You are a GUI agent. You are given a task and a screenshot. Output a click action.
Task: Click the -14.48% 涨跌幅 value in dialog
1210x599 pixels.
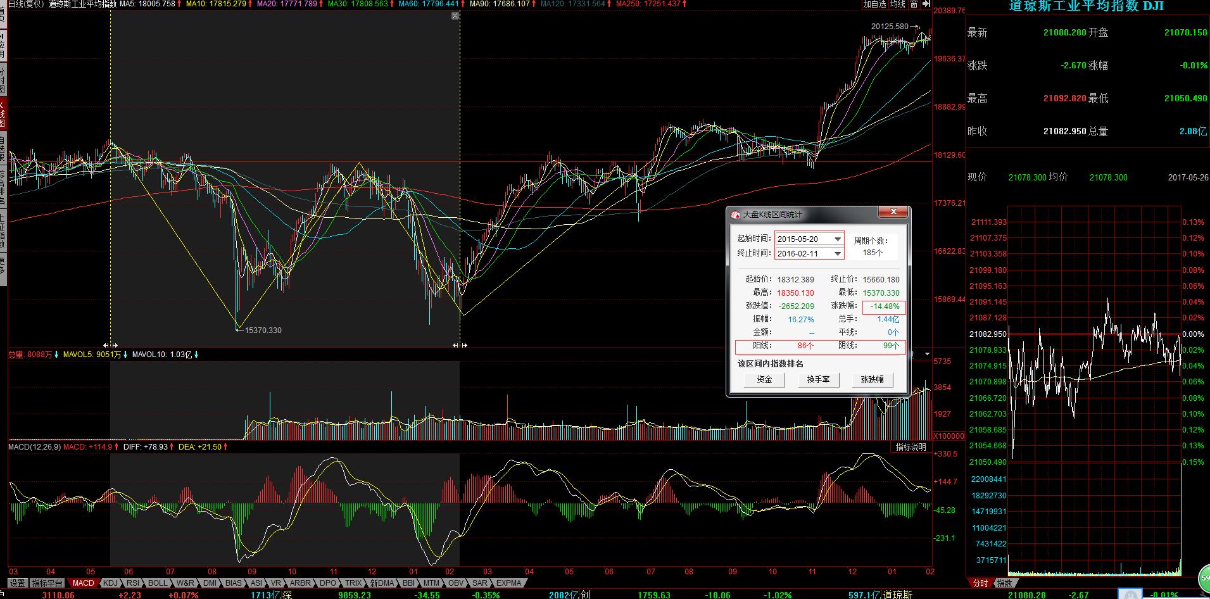click(885, 307)
